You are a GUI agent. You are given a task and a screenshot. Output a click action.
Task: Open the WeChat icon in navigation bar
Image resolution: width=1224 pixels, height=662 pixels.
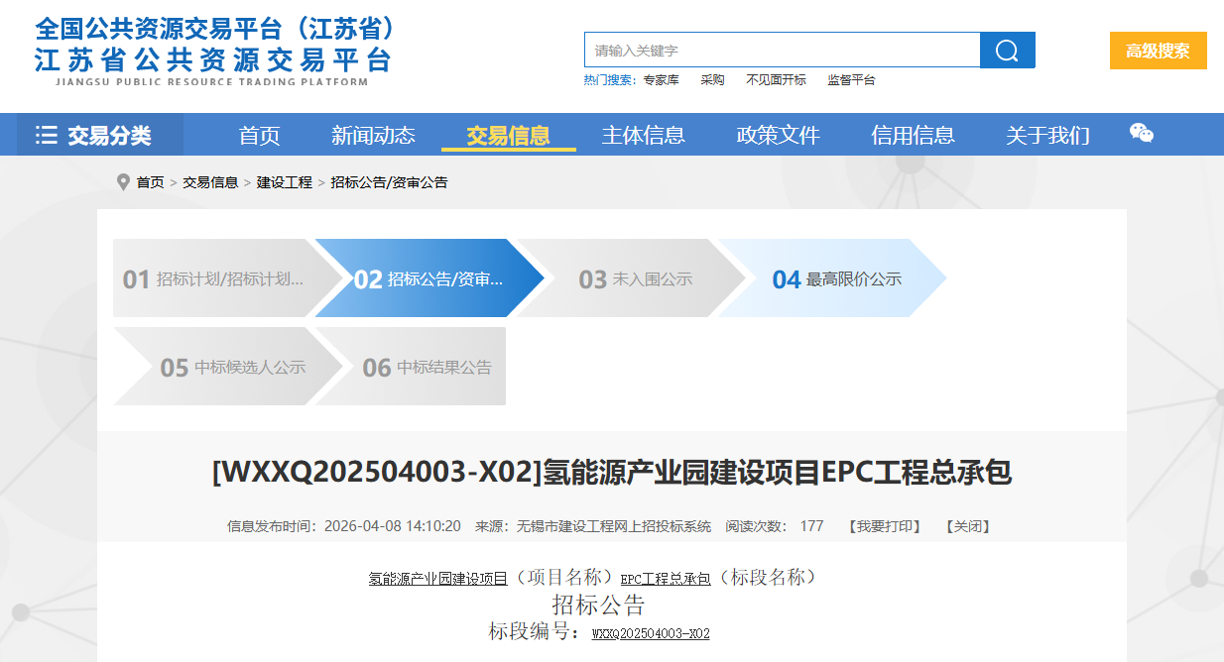click(x=1142, y=134)
